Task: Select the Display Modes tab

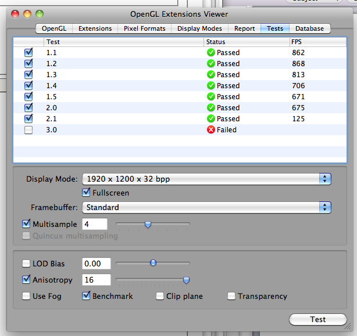Action: pyautogui.click(x=199, y=28)
